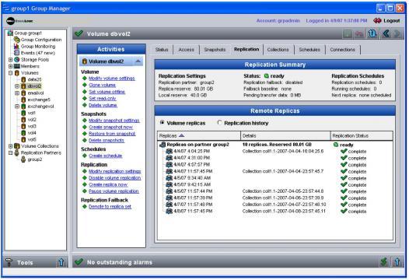Viewport: 409px width, 280px height.
Task: Click the Create schedule link
Action: click(106, 156)
